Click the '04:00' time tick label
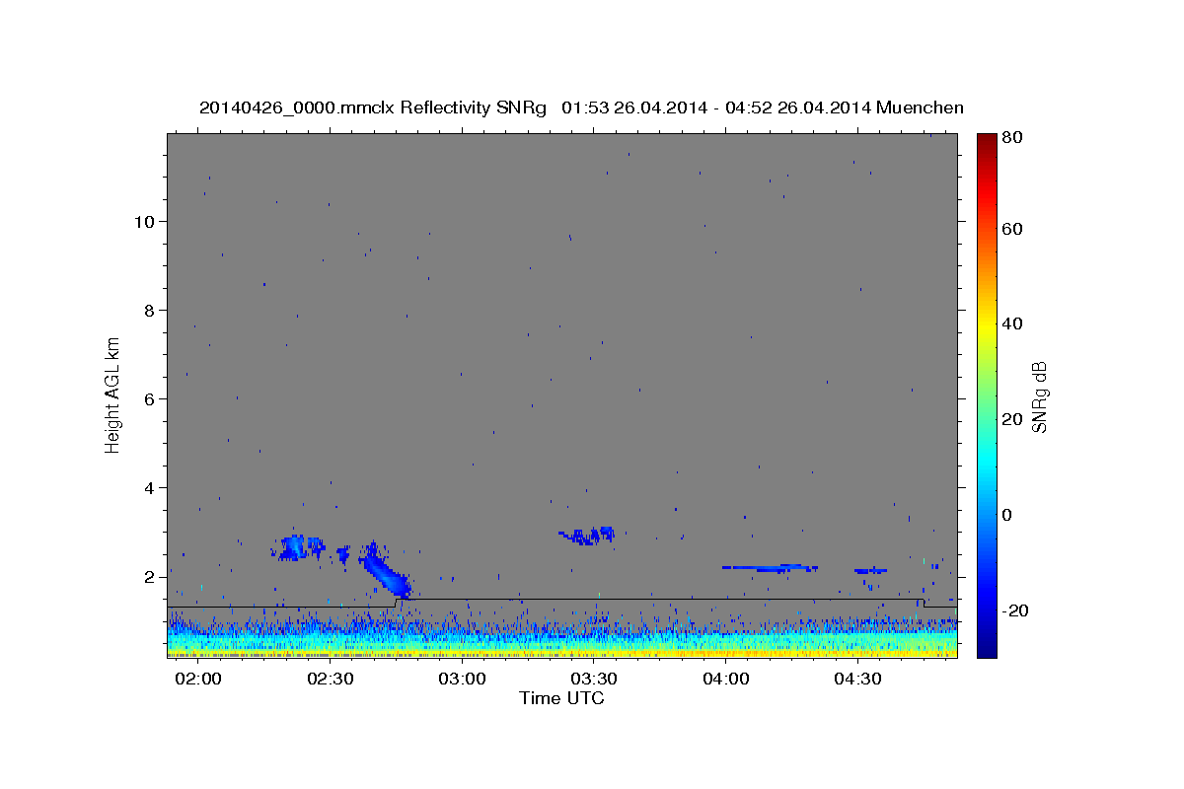1184x789 pixels. [x=726, y=680]
